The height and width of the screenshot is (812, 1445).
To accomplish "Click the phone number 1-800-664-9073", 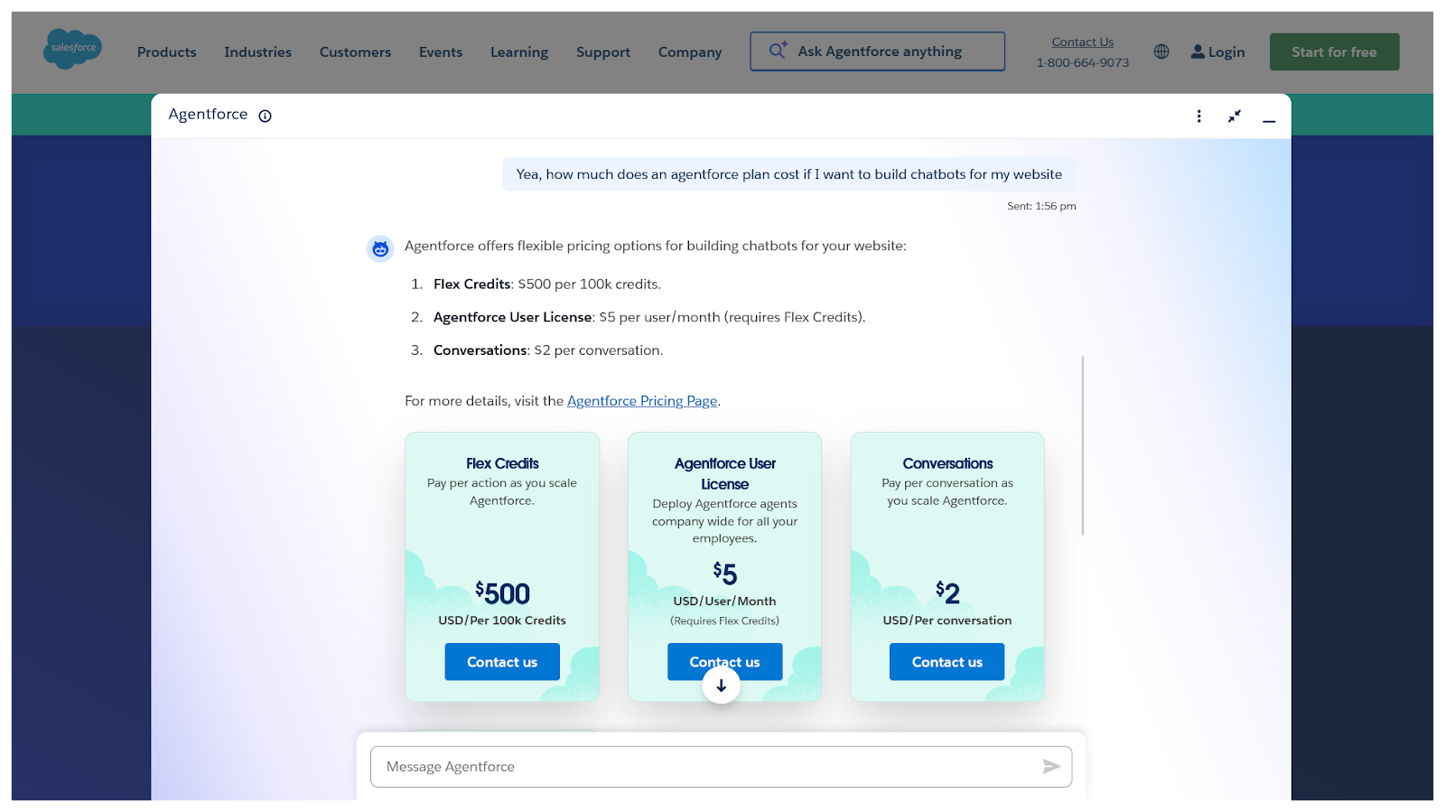I will pos(1082,63).
